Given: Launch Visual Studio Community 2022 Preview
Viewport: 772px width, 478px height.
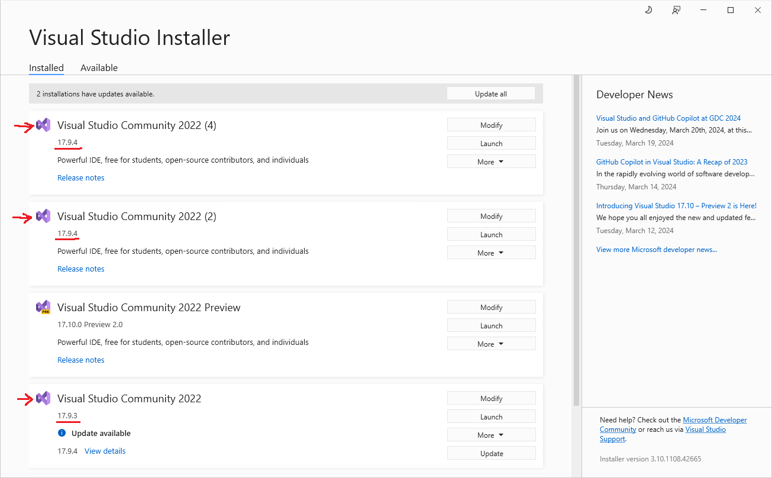Looking at the screenshot, I should tap(491, 325).
